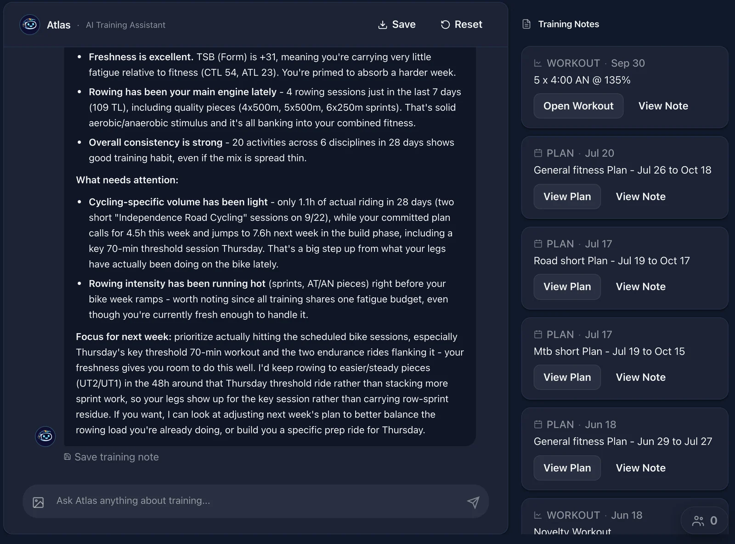View Note for Mtb short Plan
The width and height of the screenshot is (735, 544).
640,377
